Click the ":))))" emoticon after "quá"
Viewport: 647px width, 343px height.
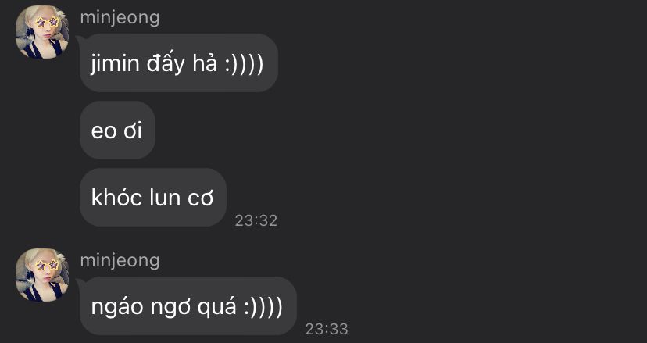click(263, 308)
